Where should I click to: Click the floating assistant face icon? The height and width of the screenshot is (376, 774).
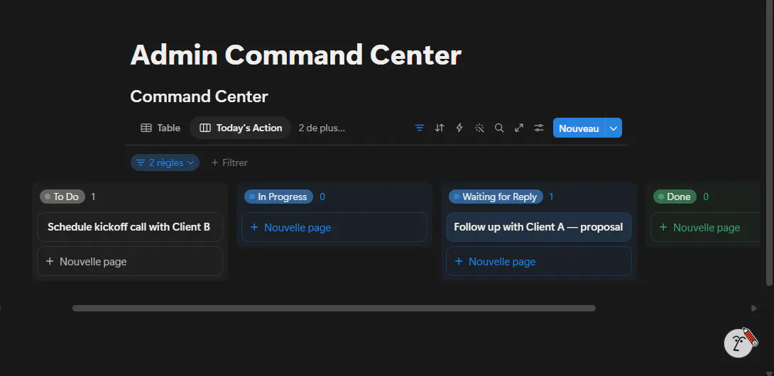tap(739, 343)
